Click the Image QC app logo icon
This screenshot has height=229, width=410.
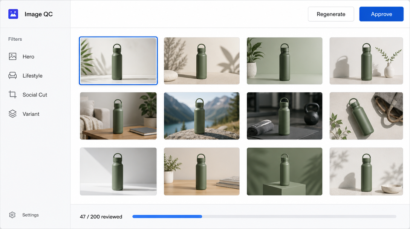(13, 14)
